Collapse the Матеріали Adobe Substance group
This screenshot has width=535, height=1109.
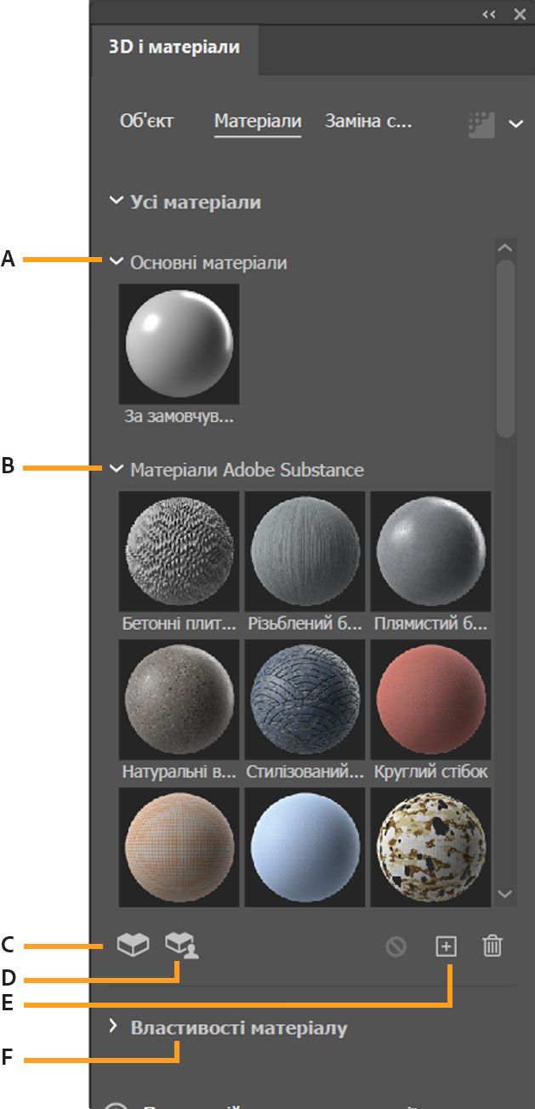(x=117, y=469)
